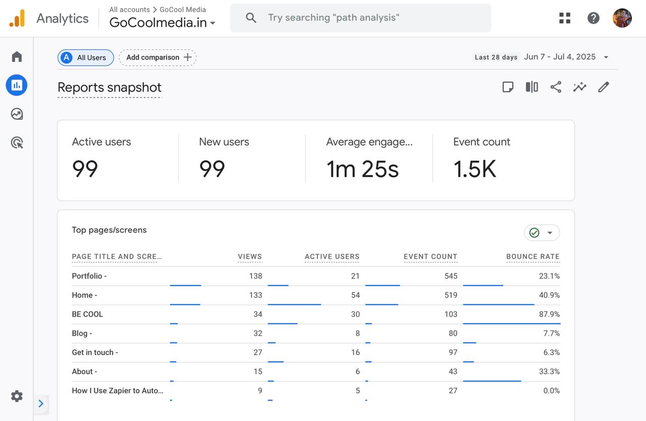Toggle the compare view columns icon
Screen dimensions: 646x421
coord(531,87)
